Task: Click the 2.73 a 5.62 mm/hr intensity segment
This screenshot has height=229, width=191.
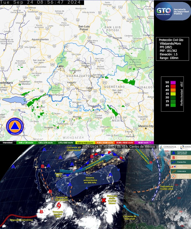Action: tap(65, 143)
